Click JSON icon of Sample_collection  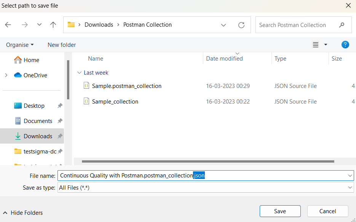86,101
